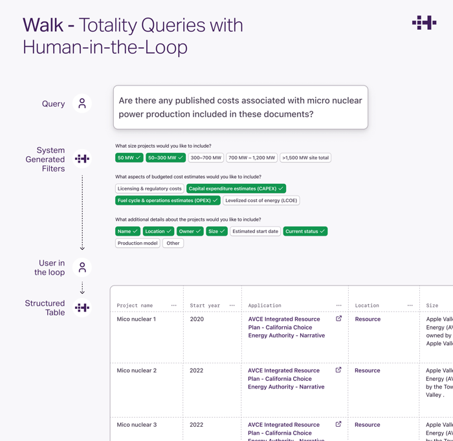
Task: Click the user icon beside Query
Action: click(82, 104)
